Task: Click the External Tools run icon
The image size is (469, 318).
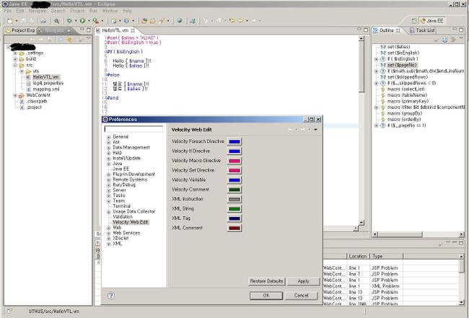Action: 95,21
